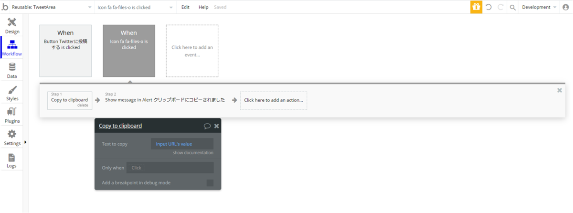The image size is (573, 213).
Task: Select Step 1 Copy to clipboard
Action: 70,100
